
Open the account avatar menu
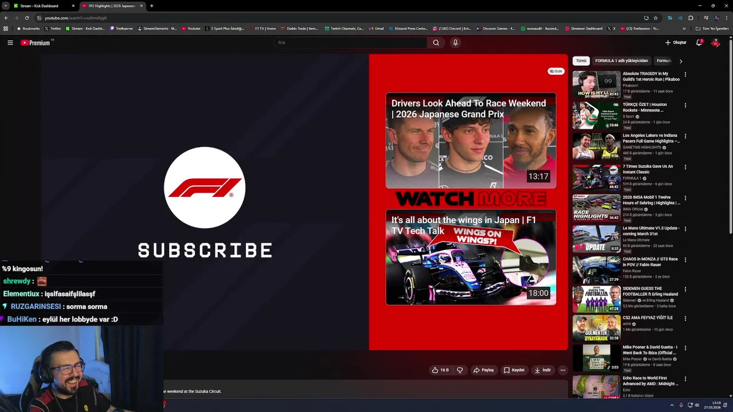(715, 42)
